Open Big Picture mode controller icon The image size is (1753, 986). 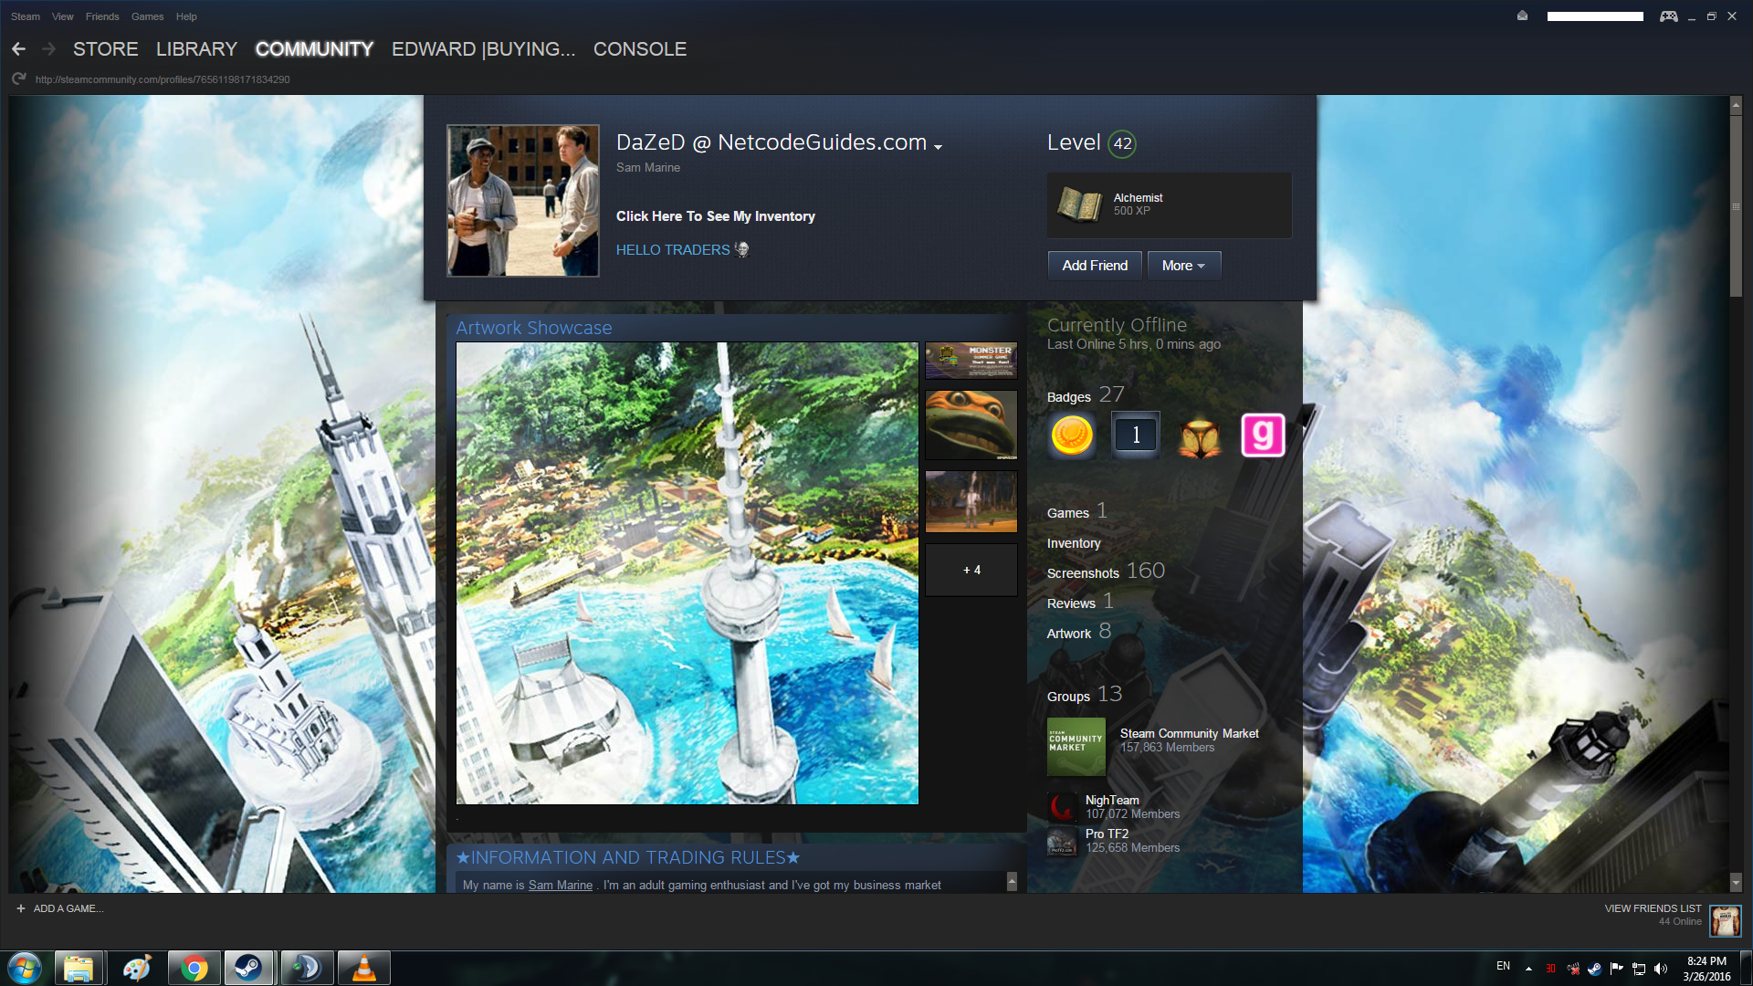(x=1668, y=16)
